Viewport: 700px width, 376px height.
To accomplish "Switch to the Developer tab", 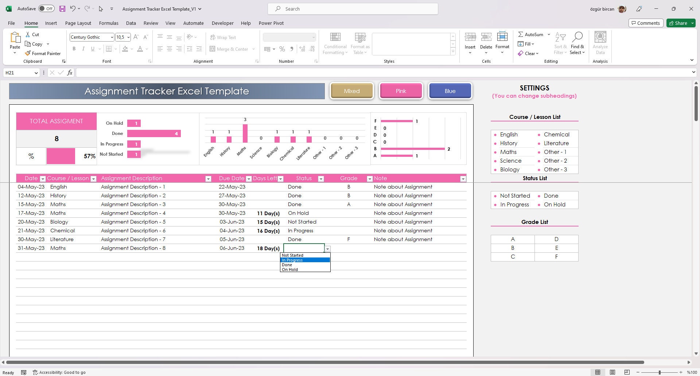I will click(222, 23).
